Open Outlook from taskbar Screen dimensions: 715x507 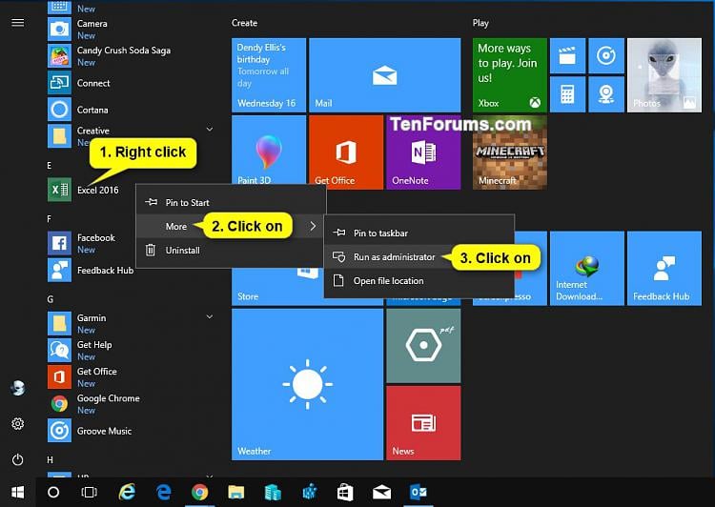click(419, 492)
